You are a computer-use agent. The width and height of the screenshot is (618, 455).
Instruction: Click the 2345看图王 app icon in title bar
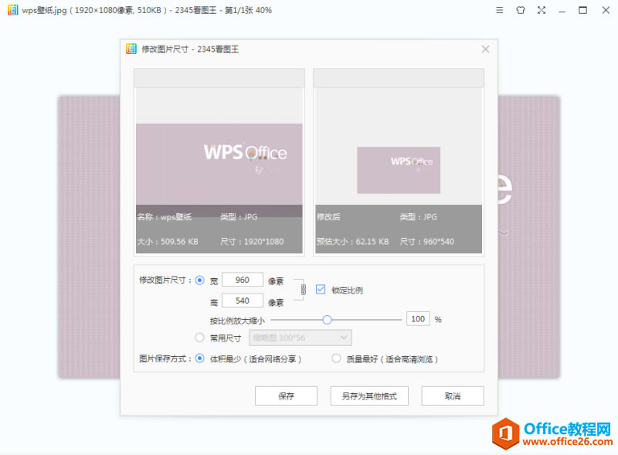point(13,10)
